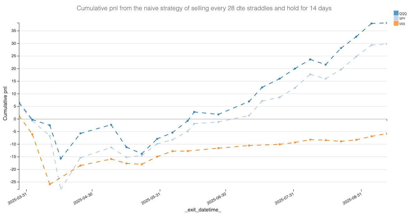Viewport: 410px width, 218px height.
Task: Toggle the QQQ series via its legend text
Action: click(x=402, y=13)
